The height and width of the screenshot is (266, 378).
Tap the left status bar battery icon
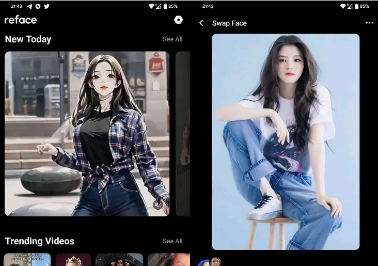[x=165, y=6]
